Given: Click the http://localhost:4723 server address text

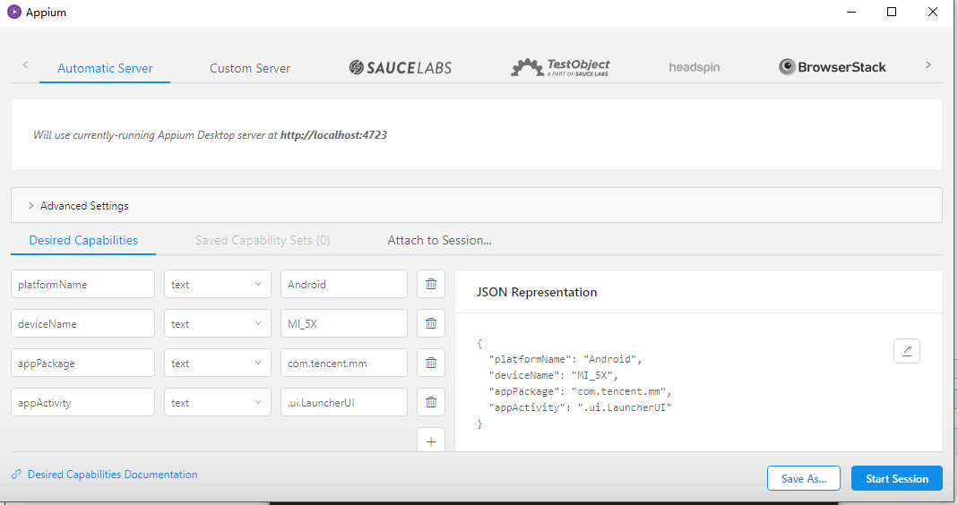Looking at the screenshot, I should (333, 135).
